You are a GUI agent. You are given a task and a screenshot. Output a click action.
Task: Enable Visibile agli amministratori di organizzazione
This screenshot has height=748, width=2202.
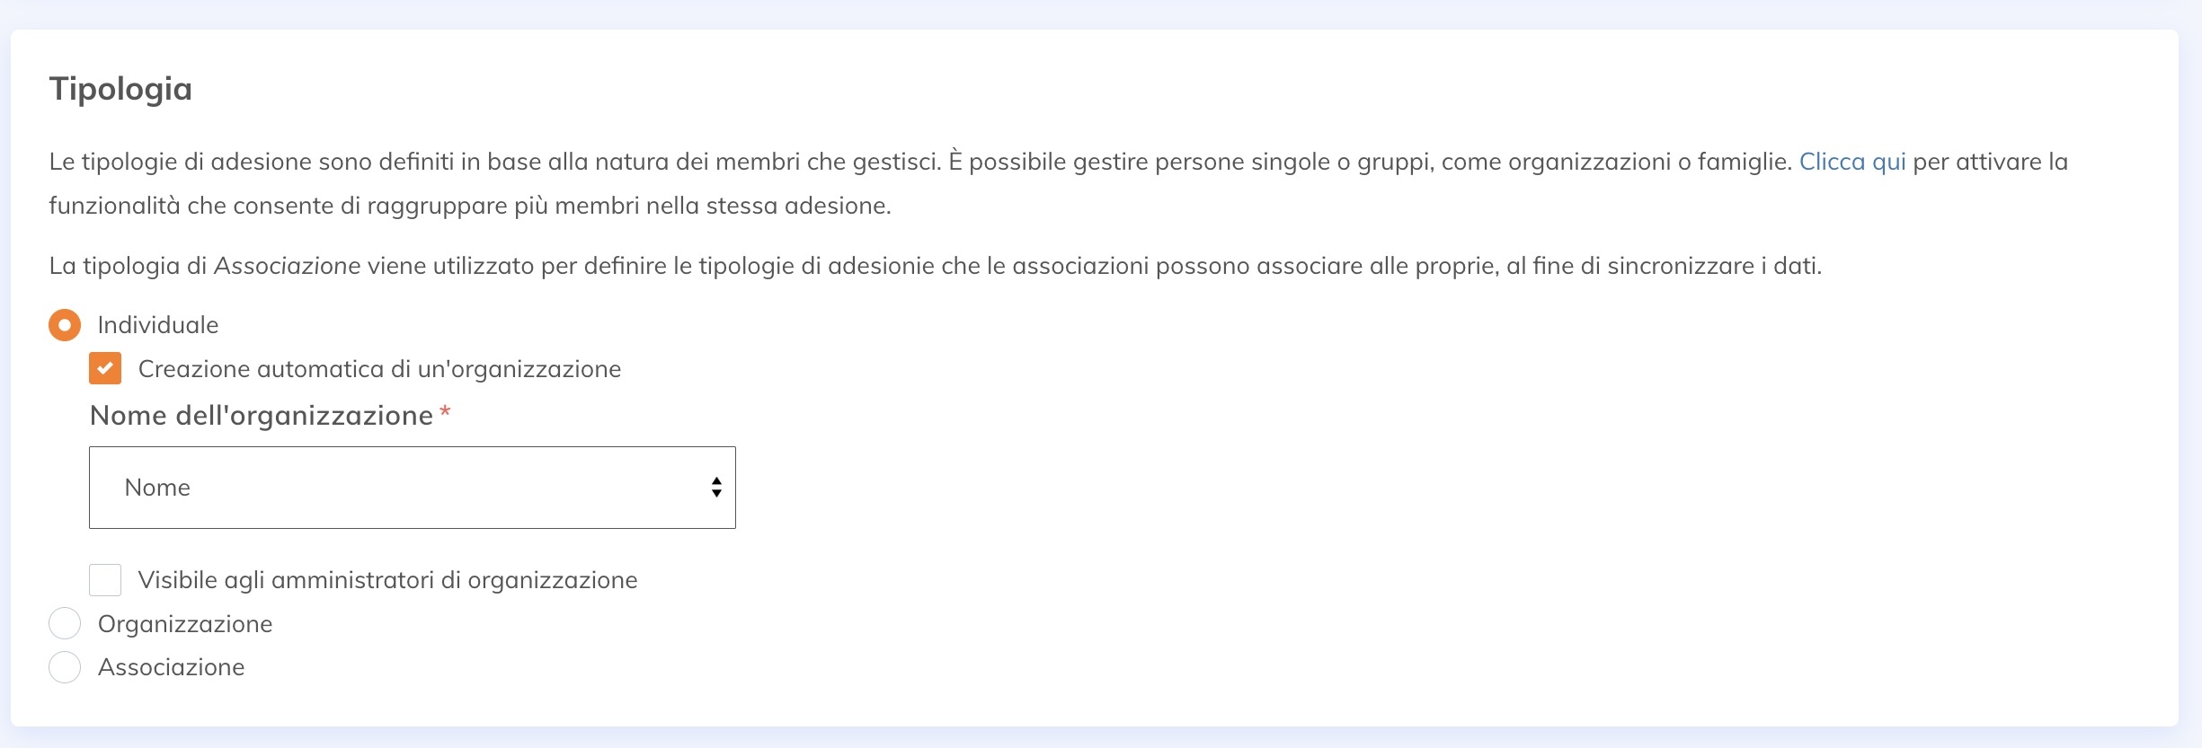coord(105,579)
